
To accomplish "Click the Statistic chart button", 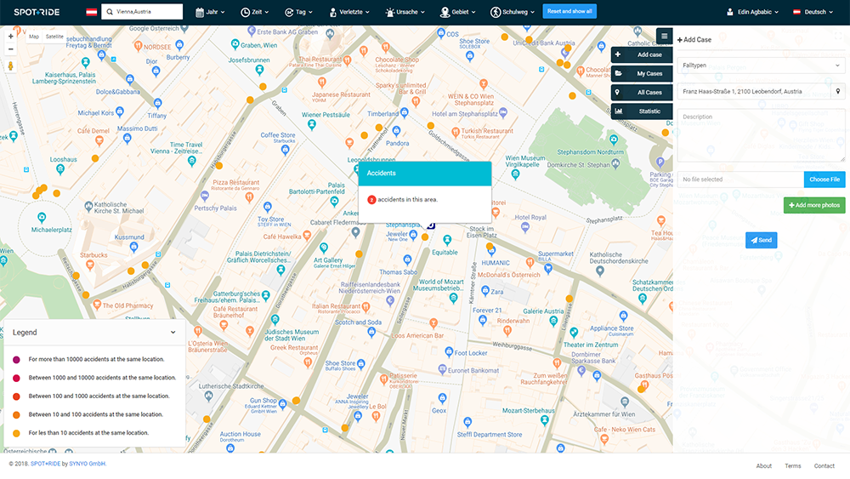I will (642, 111).
